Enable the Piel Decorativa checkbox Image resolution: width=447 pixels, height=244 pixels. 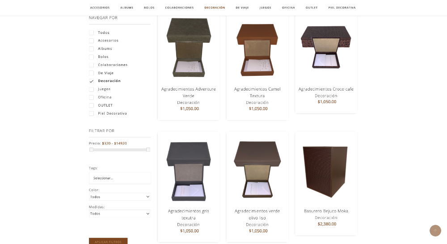point(92,113)
